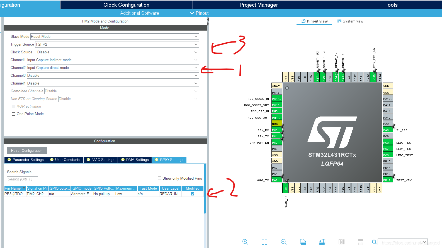Viewport: 442px width, 248px height.
Task: Select the GPIO Settings tab
Action: pos(169,160)
